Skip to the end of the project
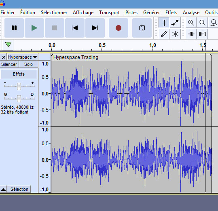The height and width of the screenshot is (211, 218). (x=95, y=28)
